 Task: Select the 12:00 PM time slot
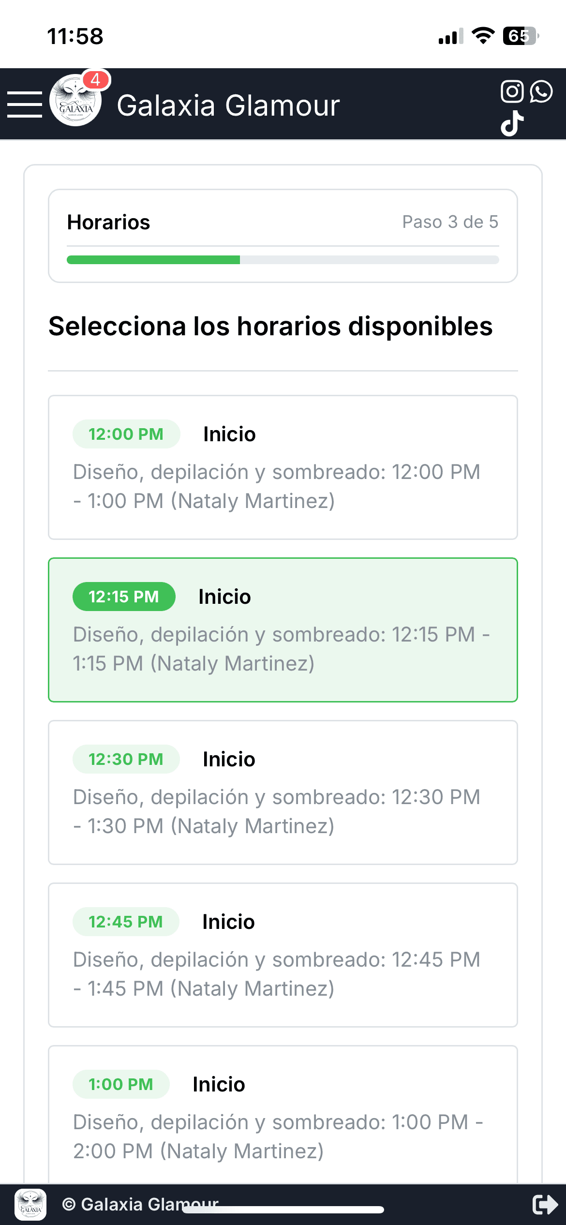[283, 467]
